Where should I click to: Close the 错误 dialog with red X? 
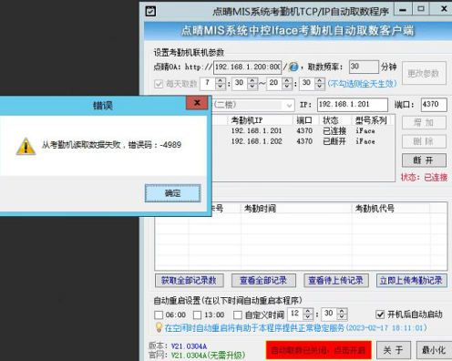pos(197,103)
